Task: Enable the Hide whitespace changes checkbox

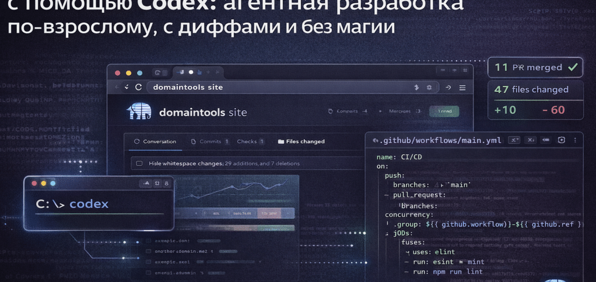Action: click(139, 163)
